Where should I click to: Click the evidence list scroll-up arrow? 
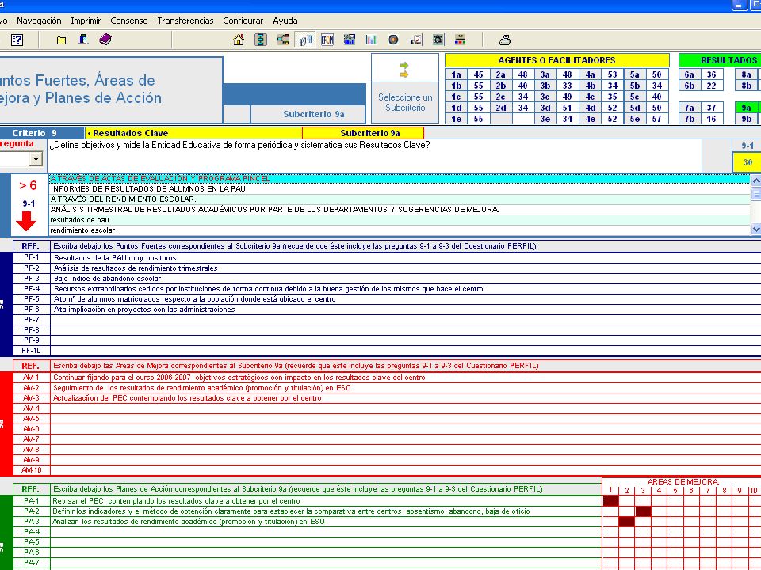755,180
